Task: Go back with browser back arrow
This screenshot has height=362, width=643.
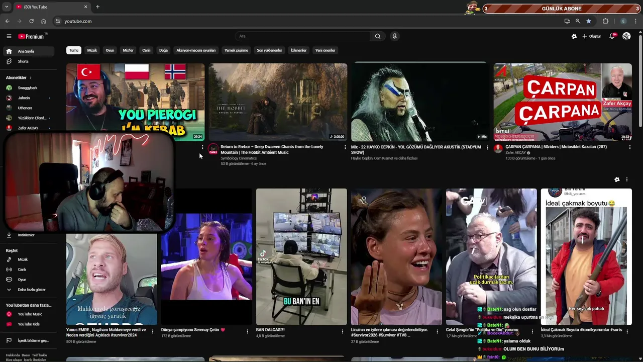Action: tap(7, 21)
